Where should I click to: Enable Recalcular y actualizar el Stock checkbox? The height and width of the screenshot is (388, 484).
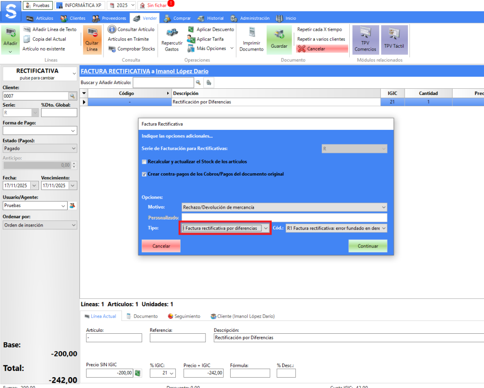coord(145,162)
